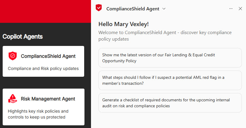246x128 pixels.
Task: Expand the chevron beside the ComplianceShield Agent title
Action: tap(164, 9)
